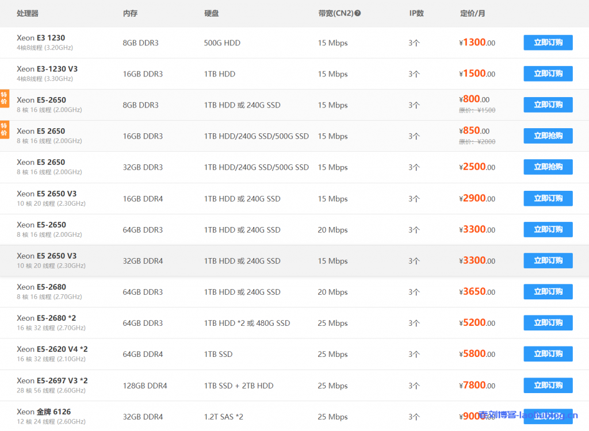This screenshot has width=589, height=431.
Task: Click 立即抢购 for the ¥850 plan
Action: pos(548,136)
